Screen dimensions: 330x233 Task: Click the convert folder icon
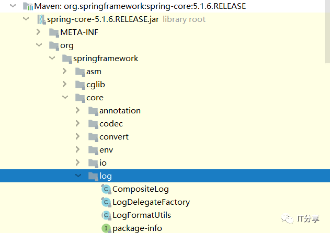(x=93, y=137)
